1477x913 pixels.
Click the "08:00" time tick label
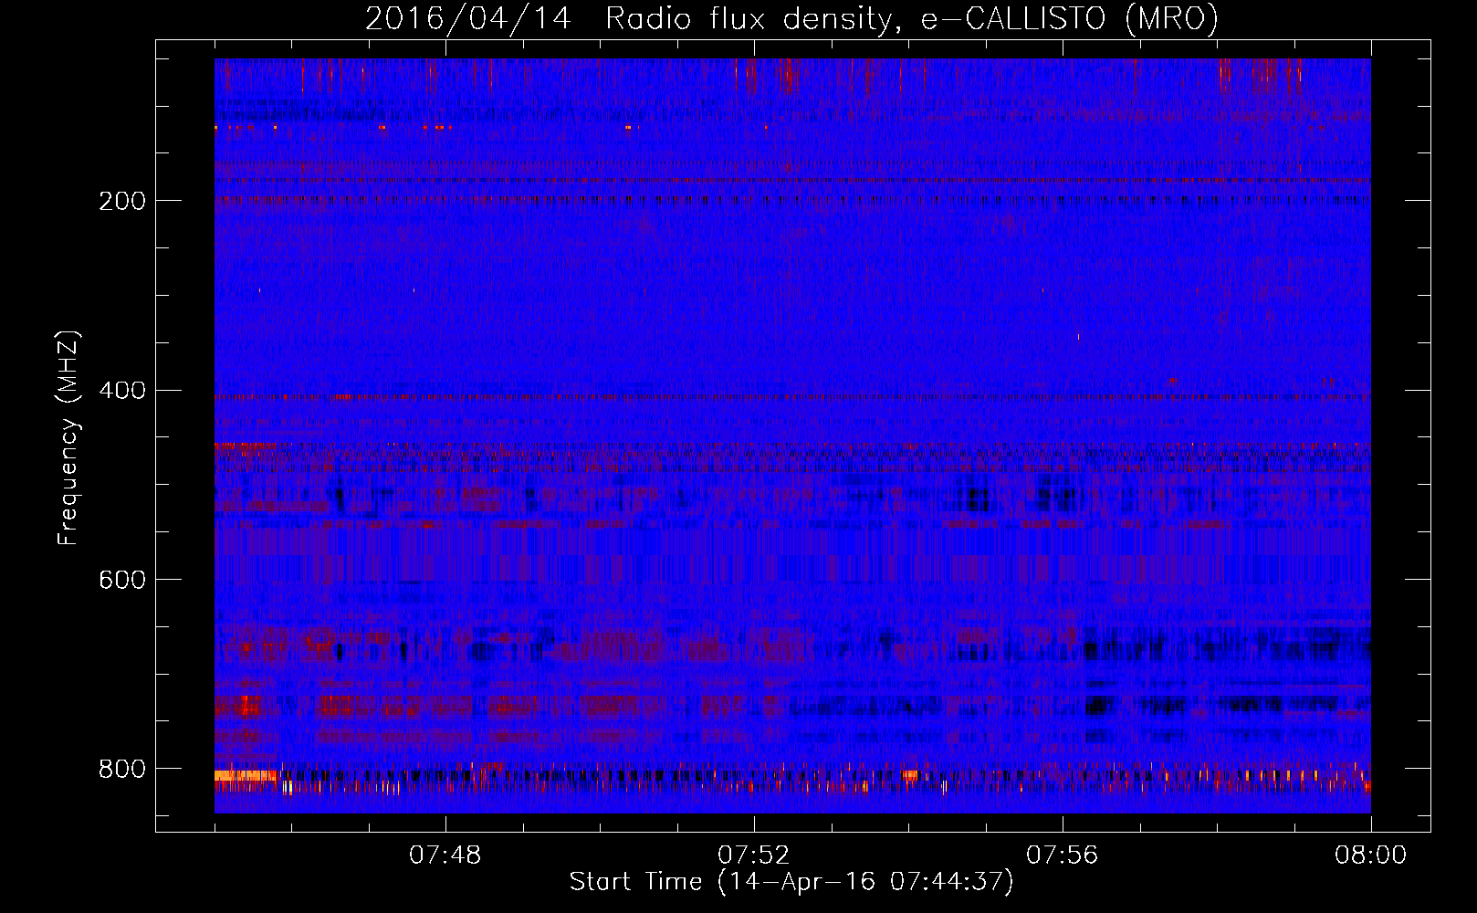pos(1370,855)
